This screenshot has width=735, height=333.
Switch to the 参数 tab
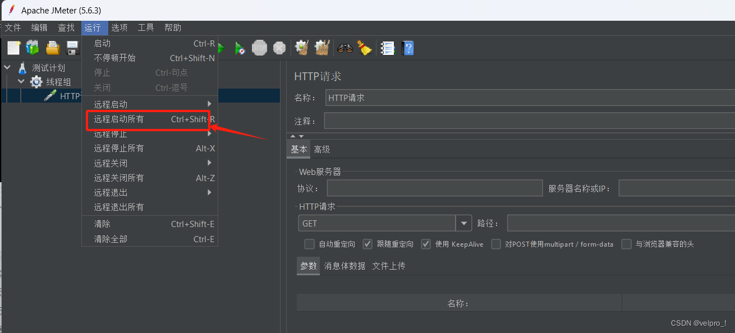[x=309, y=266]
